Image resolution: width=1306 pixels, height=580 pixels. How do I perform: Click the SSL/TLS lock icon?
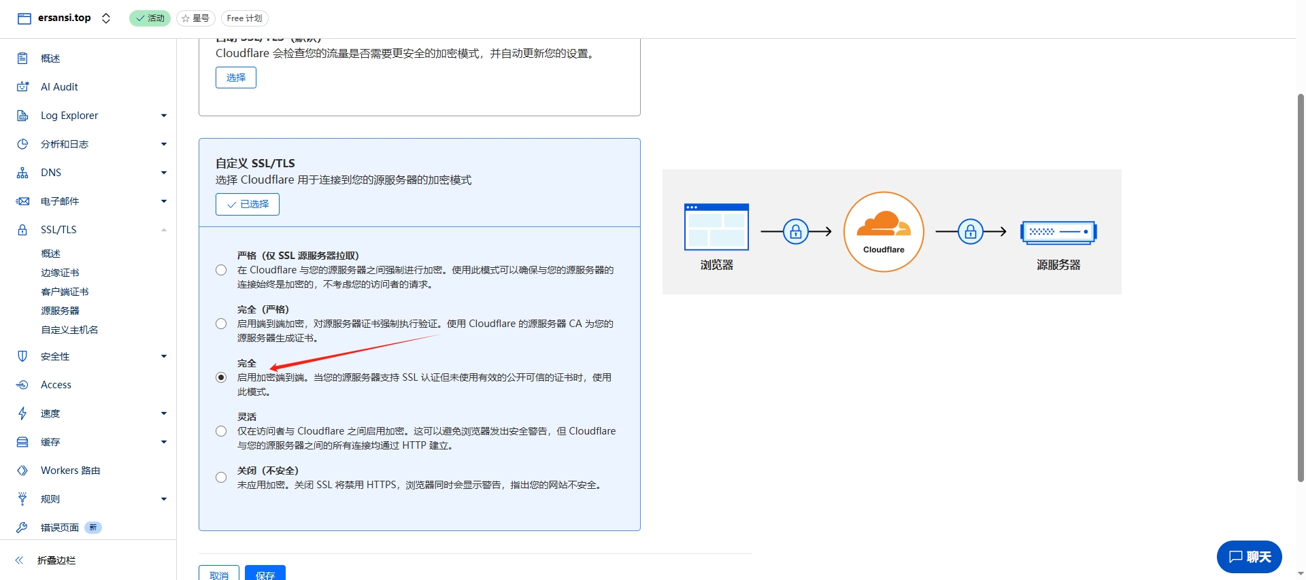[22, 230]
